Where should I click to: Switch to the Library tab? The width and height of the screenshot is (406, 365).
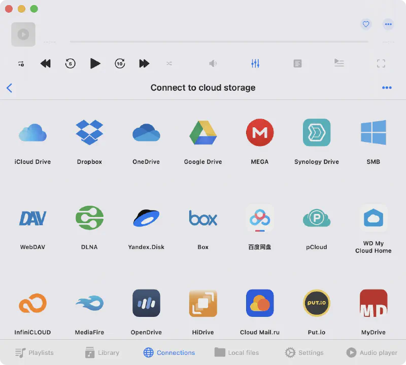[x=102, y=352]
